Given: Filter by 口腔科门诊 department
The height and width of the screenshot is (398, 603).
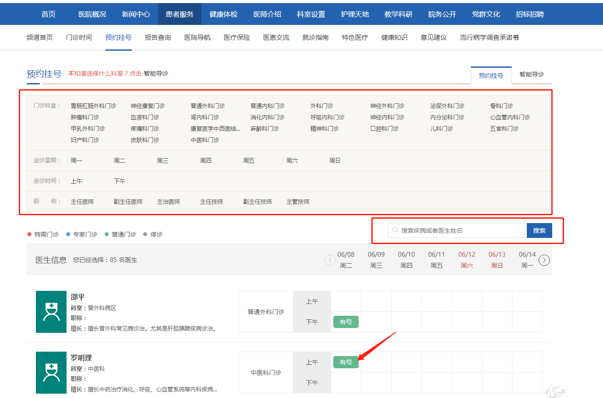Looking at the screenshot, I should (384, 129).
